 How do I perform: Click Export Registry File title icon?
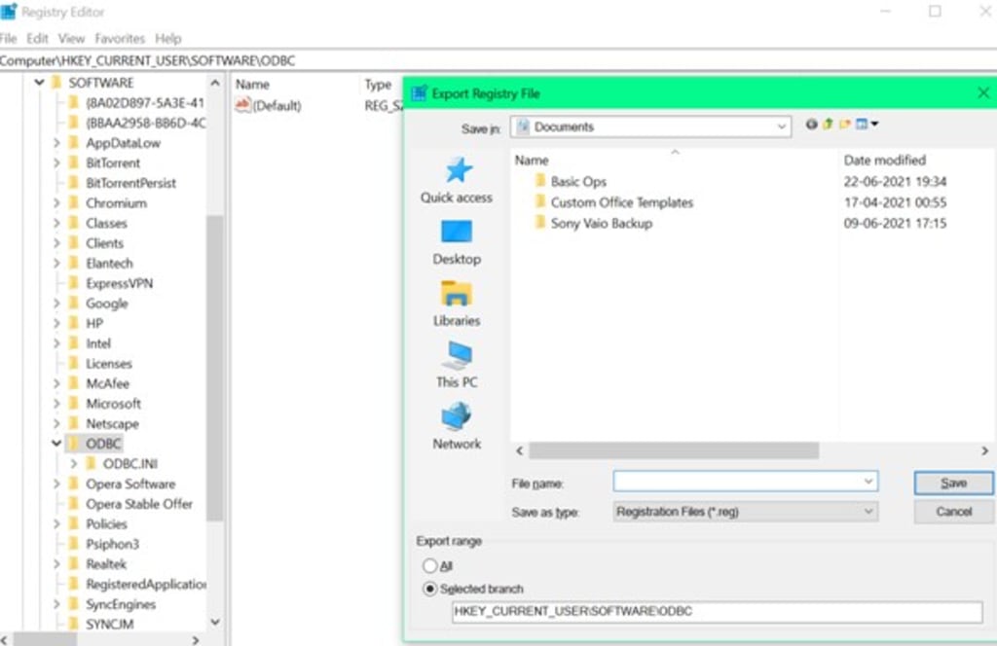click(x=419, y=93)
